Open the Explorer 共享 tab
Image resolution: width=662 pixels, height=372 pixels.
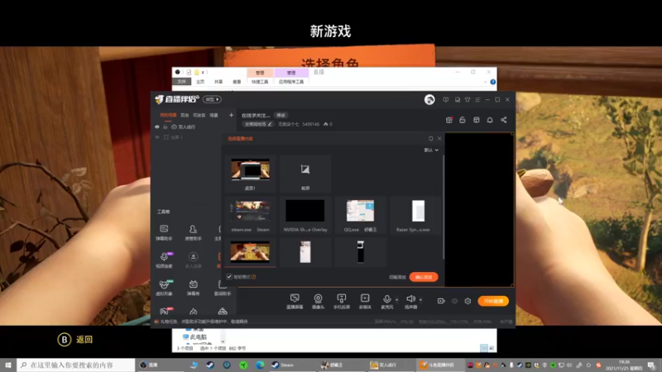pyautogui.click(x=218, y=82)
